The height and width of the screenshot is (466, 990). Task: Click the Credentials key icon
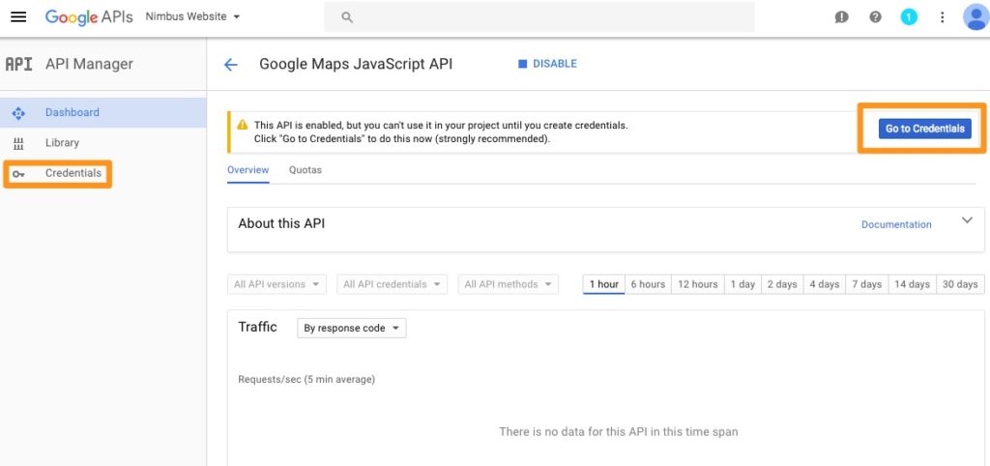click(x=18, y=174)
